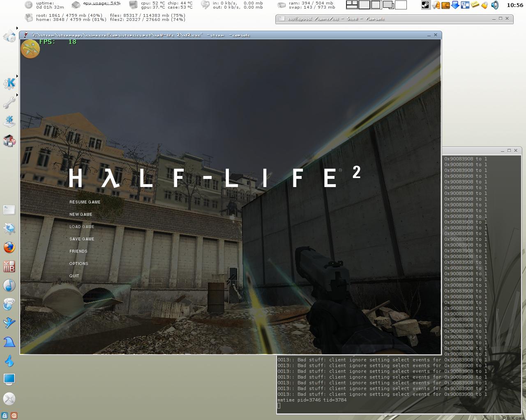Screen dimensions: 526x420
Task: Launch the music player note icon
Action: [x=9, y=285]
